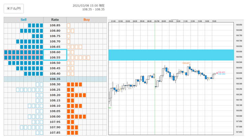Click the 108.850 price axis label
Screen dimensions: 248x138
pyautogui.click(x=239, y=25)
